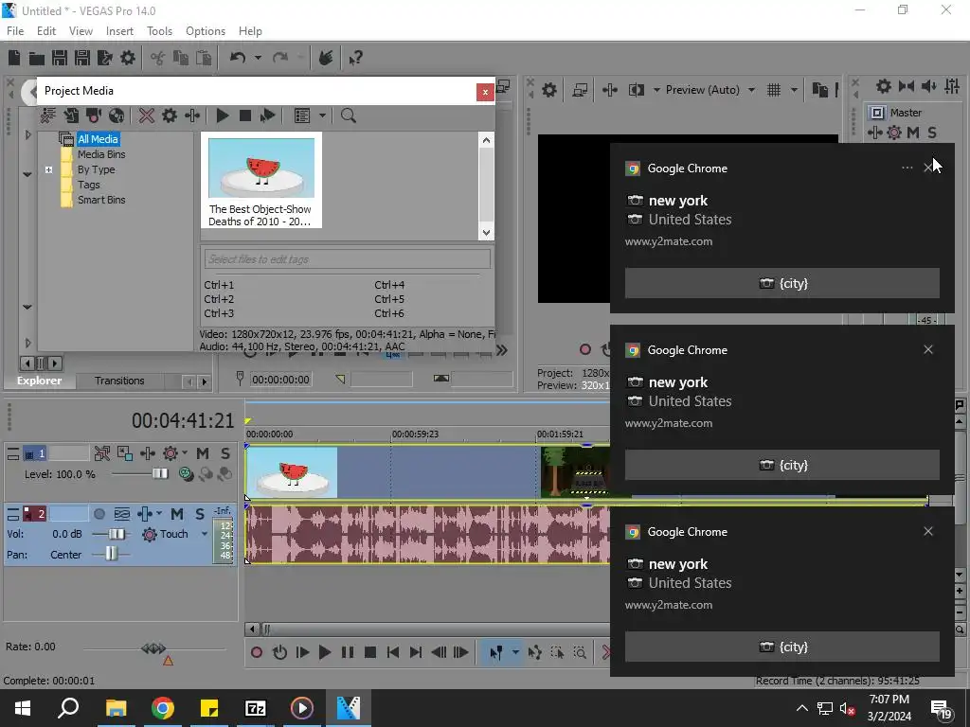The height and width of the screenshot is (727, 970).
Task: Extract audio from CD icon
Action: tap(117, 115)
